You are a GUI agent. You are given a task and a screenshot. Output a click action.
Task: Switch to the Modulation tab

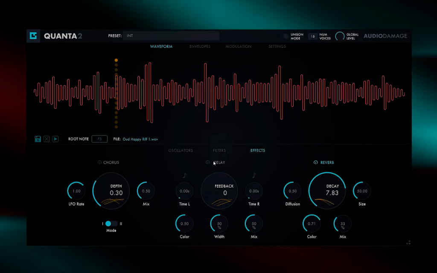pyautogui.click(x=238, y=46)
